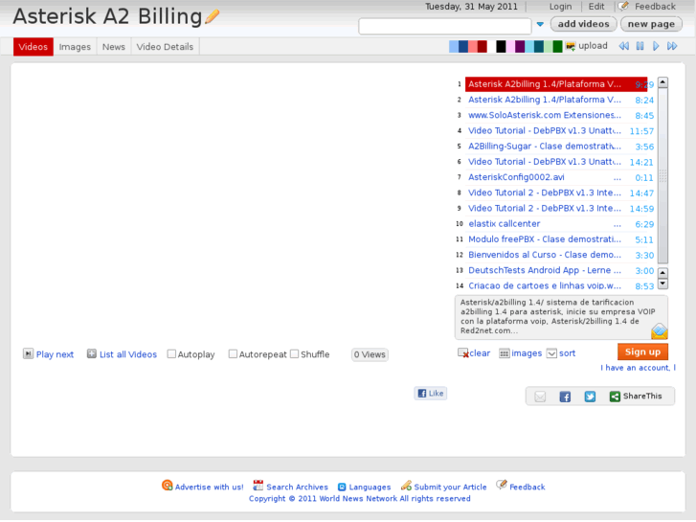Select the purple color swatch
The width and height of the screenshot is (696, 522).
tap(520, 47)
